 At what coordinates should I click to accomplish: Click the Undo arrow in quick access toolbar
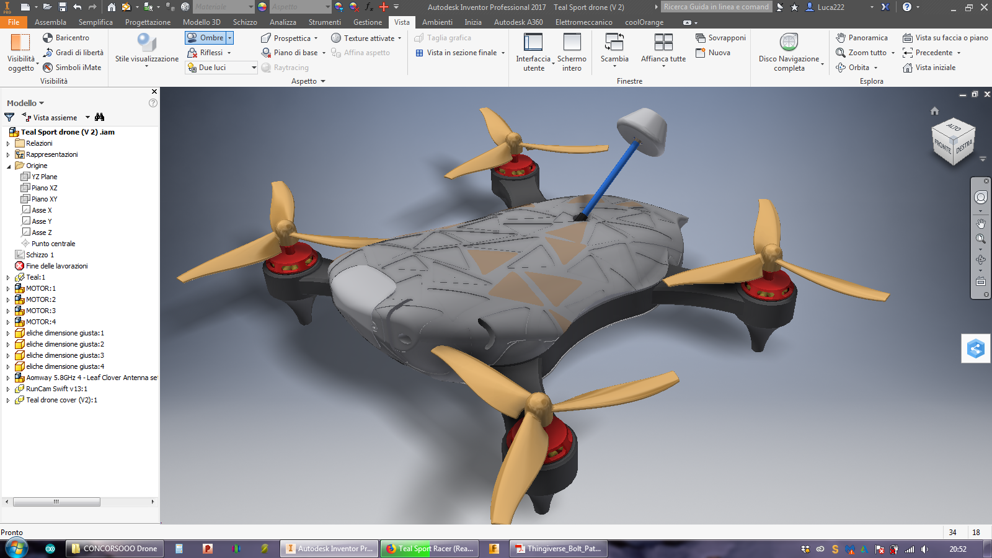[77, 7]
